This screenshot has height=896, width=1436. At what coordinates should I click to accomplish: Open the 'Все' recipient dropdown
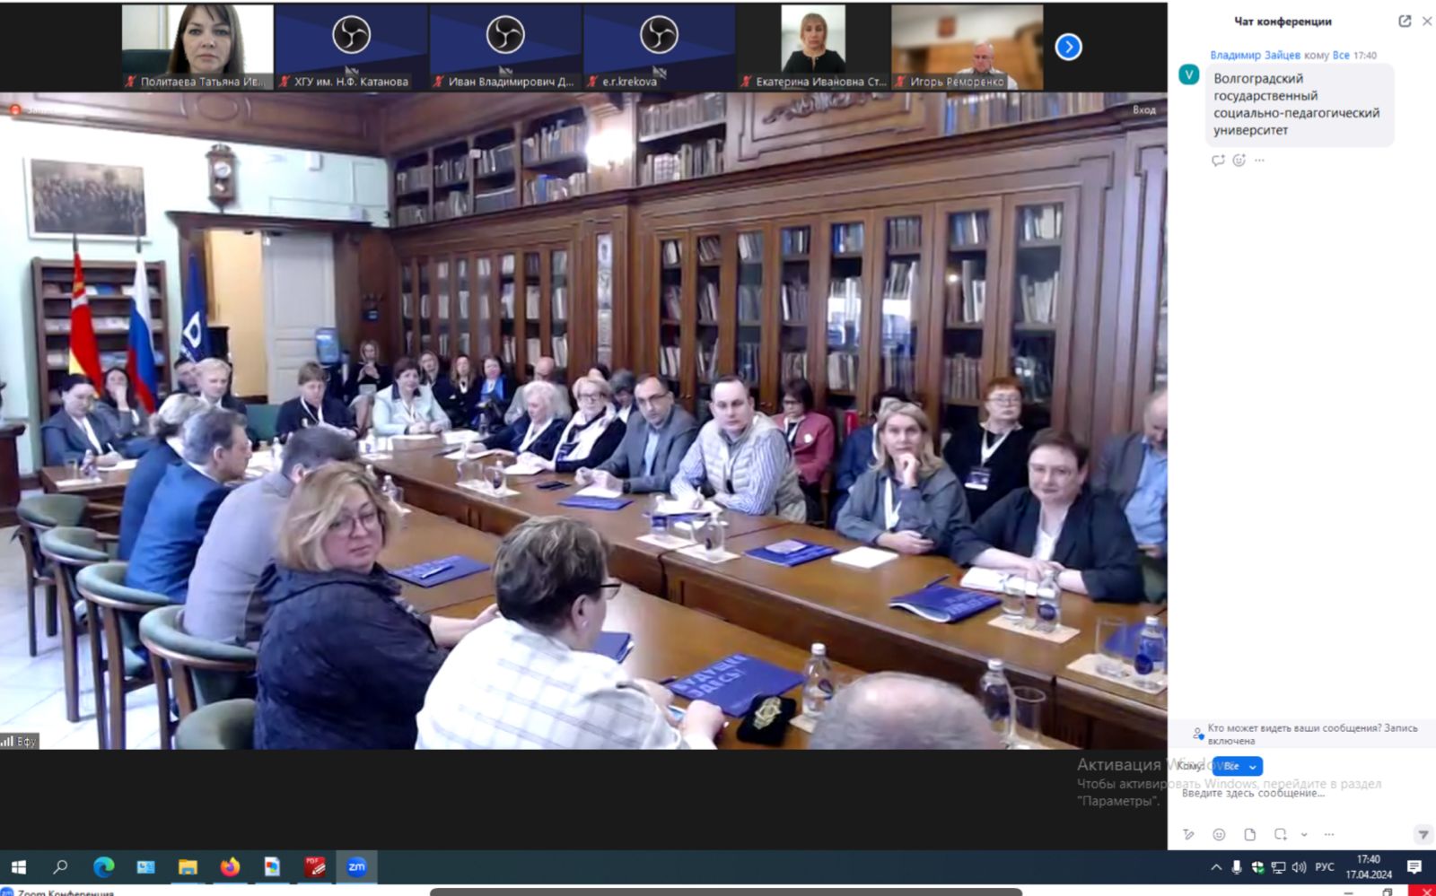(x=1239, y=766)
